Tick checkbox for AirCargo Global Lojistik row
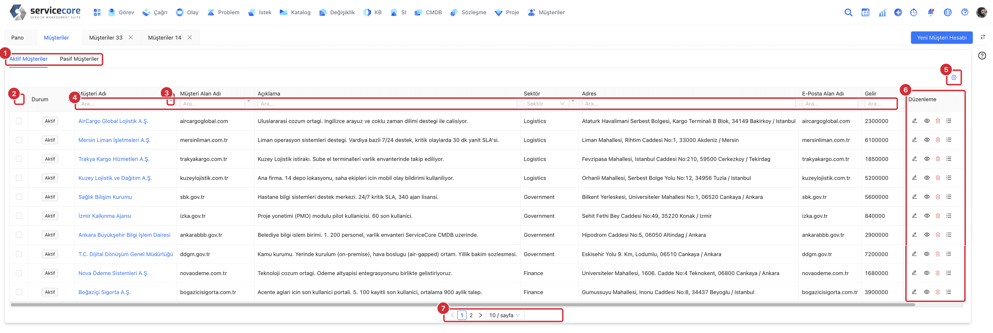Viewport: 993px width, 333px height. (19, 121)
